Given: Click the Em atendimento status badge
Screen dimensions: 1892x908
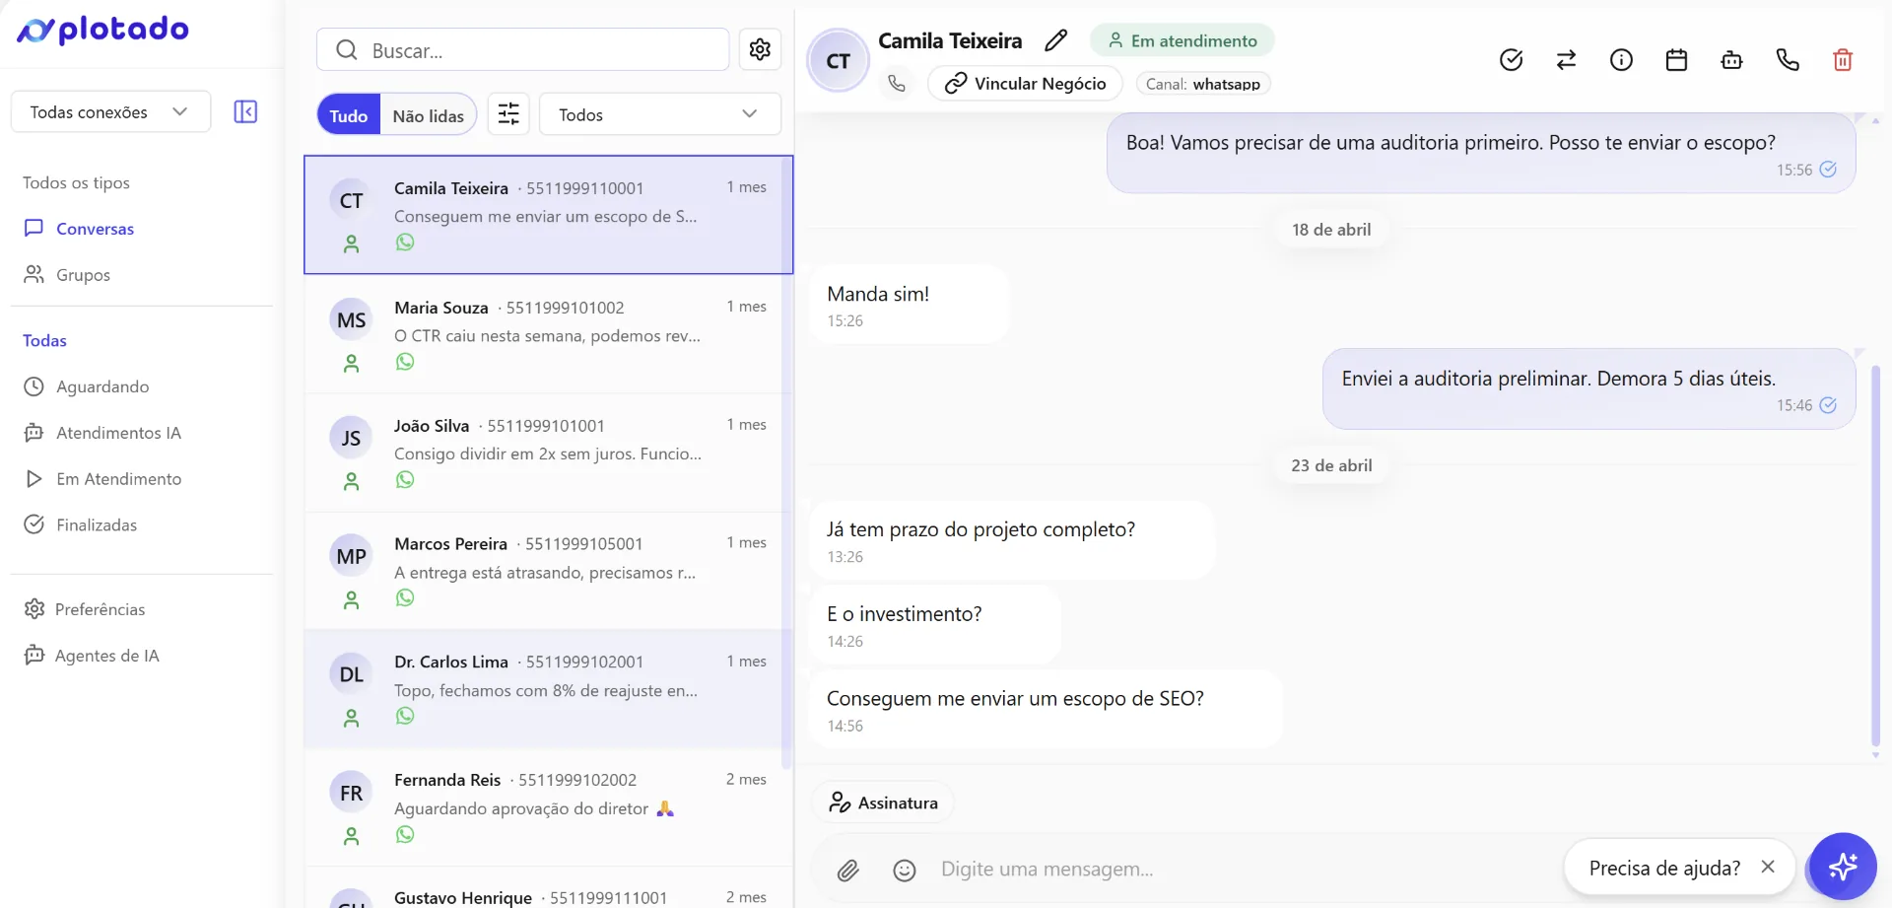Looking at the screenshot, I should 1182,40.
